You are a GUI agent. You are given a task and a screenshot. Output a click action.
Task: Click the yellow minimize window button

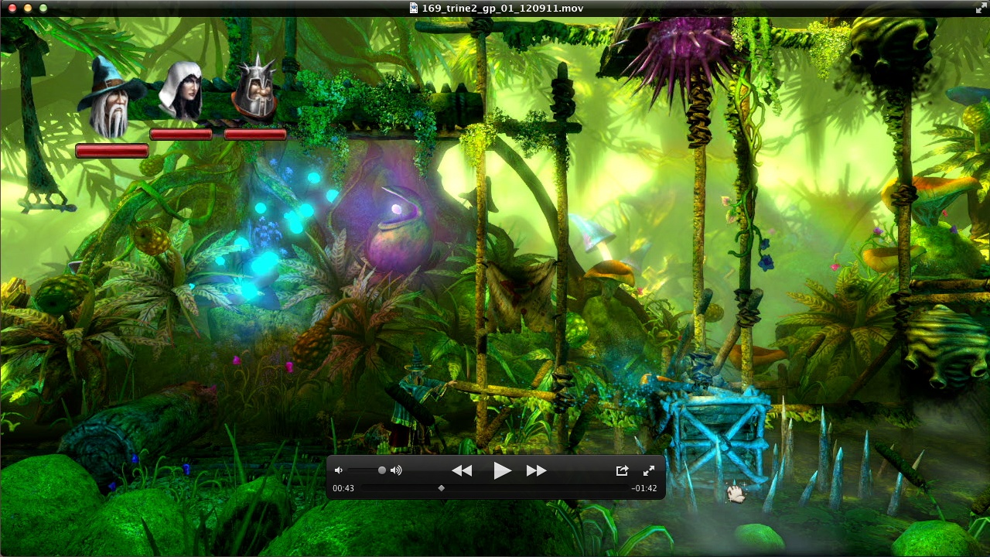click(x=28, y=8)
